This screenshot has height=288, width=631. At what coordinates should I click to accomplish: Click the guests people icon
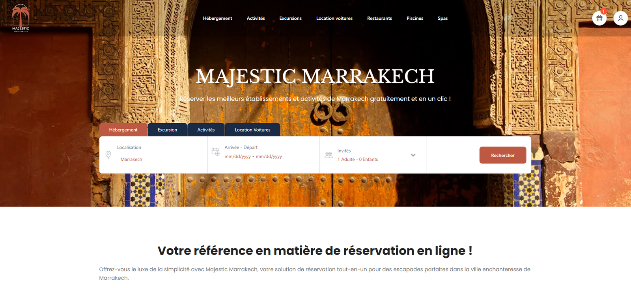coord(329,155)
